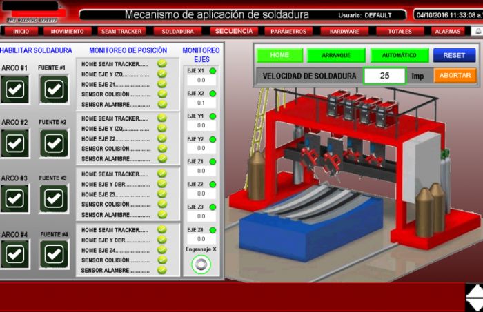The height and width of the screenshot is (312, 483).
Task: Open the ALARMAS tab
Action: [448, 32]
